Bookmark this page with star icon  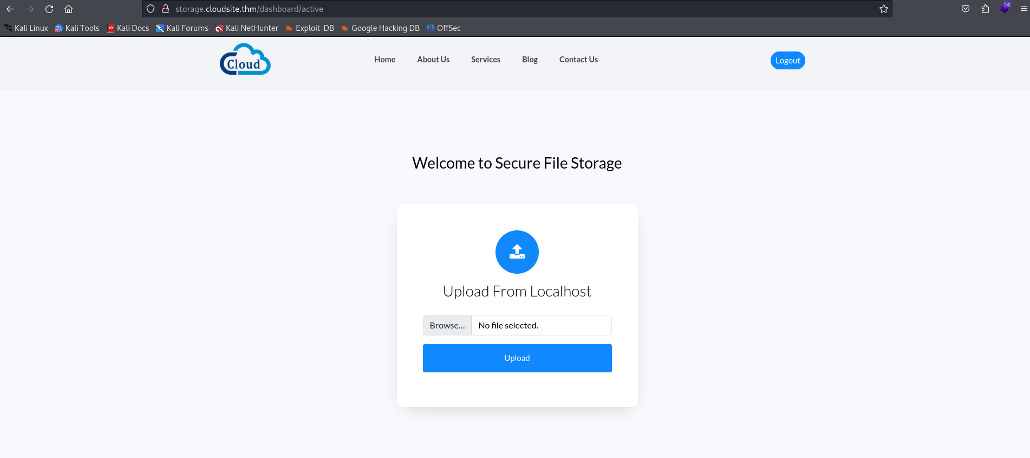point(884,9)
